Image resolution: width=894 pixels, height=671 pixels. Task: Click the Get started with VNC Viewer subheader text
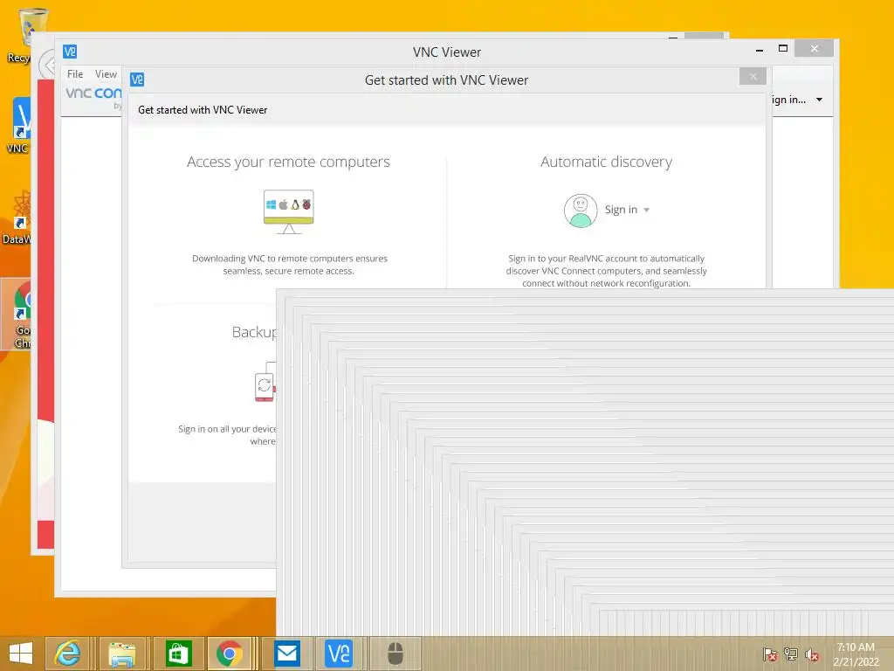pos(203,110)
